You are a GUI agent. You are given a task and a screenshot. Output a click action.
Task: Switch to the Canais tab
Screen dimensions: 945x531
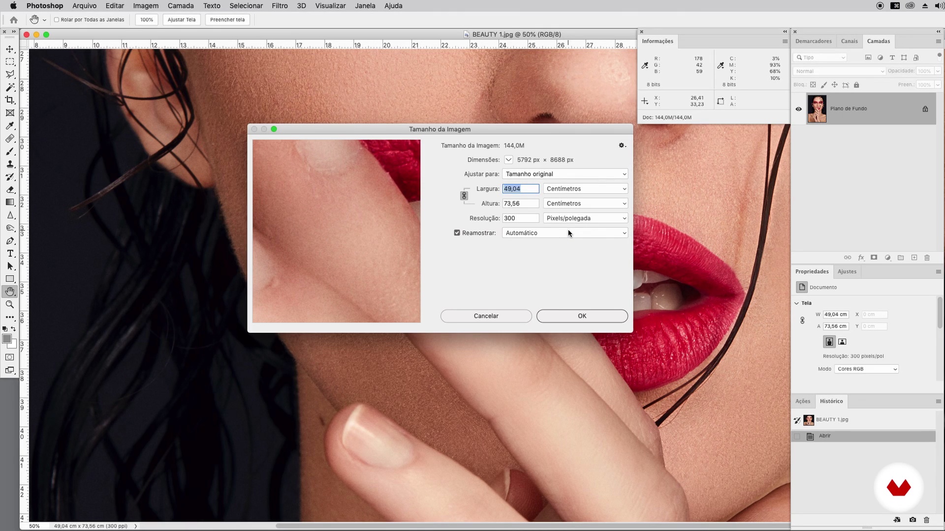[849, 41]
